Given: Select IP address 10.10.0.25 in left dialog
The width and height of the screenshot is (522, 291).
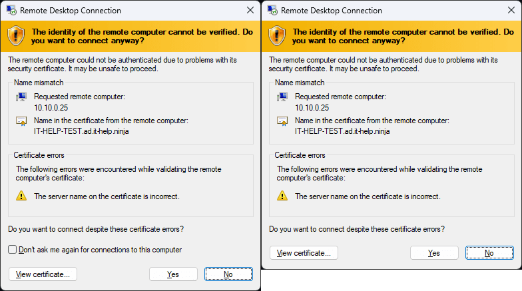Looking at the screenshot, I should pyautogui.click(x=51, y=108).
